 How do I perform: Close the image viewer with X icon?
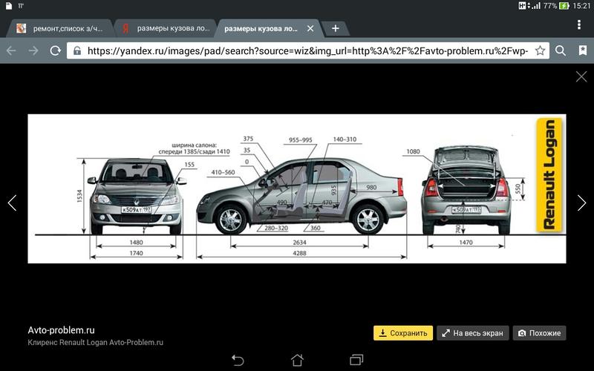point(581,76)
